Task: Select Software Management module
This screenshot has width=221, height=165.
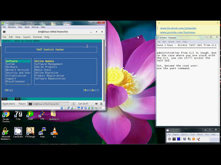Action: [x=49, y=64]
